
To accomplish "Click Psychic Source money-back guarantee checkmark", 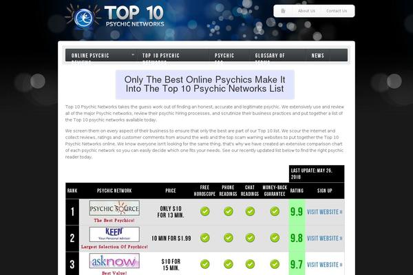I will point(275,211).
